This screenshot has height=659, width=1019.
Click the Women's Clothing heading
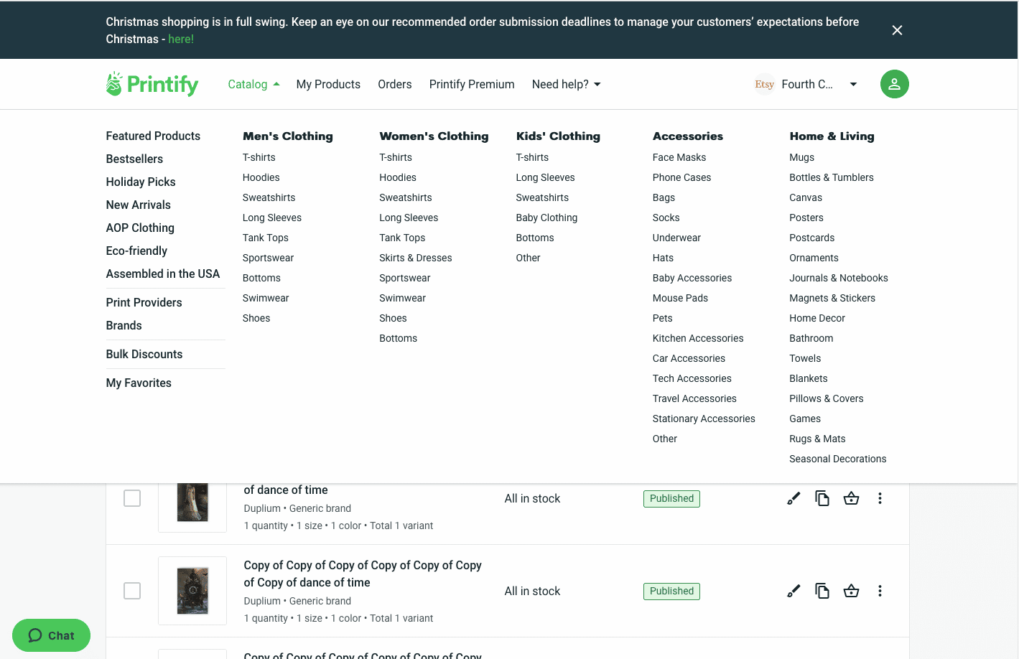[434, 136]
